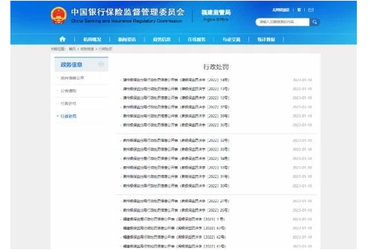370x252 pixels.
Task: Click the 无障碍浏览 accessibility link
Action: (x=281, y=10)
